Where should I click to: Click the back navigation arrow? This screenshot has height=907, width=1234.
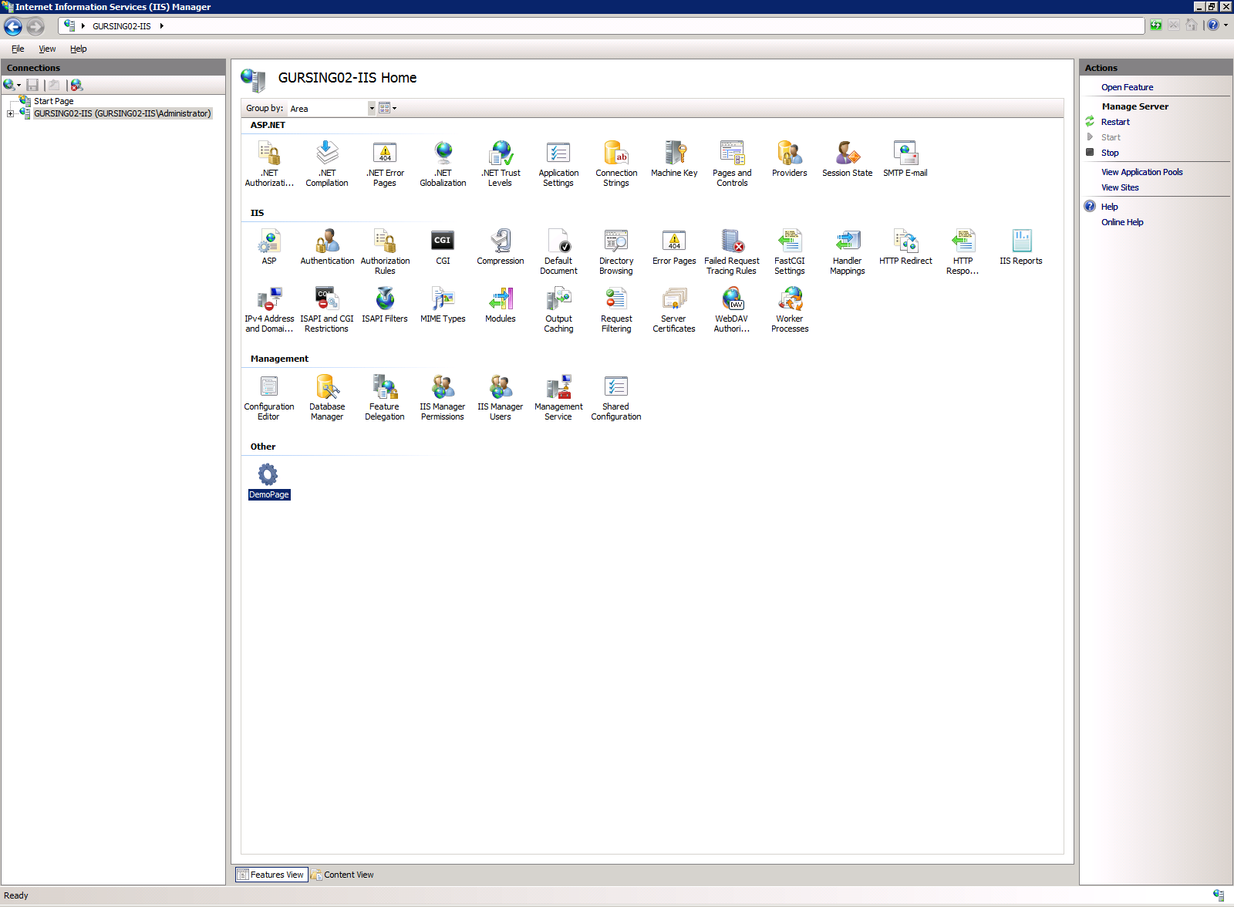[12, 26]
